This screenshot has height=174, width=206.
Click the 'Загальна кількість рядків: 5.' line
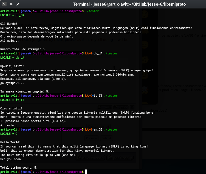click(x=25, y=91)
